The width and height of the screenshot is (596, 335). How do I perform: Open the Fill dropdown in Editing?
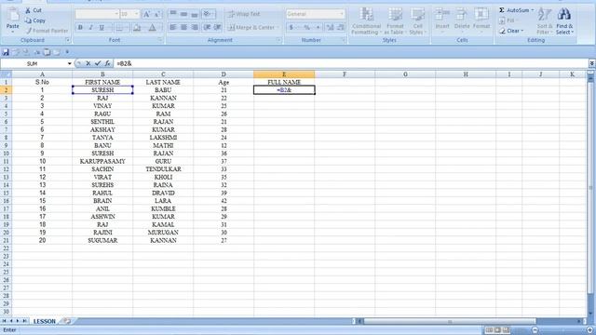[x=508, y=20]
